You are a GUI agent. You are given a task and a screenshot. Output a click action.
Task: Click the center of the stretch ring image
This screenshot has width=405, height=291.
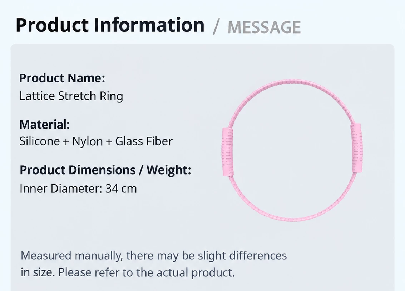tap(292, 150)
